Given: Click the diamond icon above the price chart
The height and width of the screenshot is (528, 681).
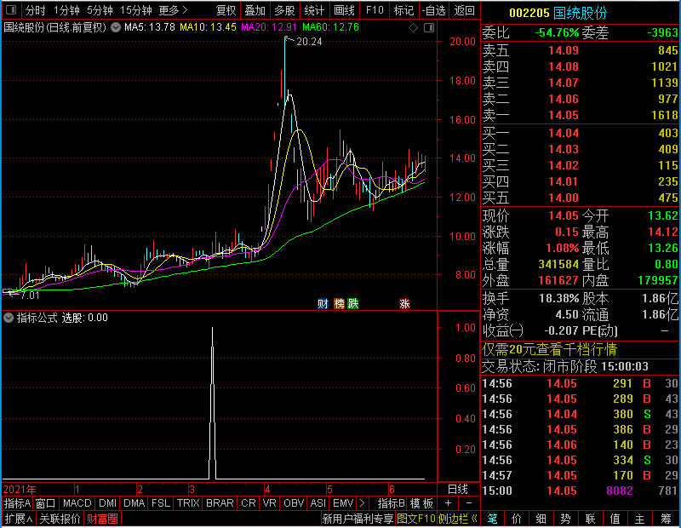Looking at the screenshot, I should coord(413,28).
